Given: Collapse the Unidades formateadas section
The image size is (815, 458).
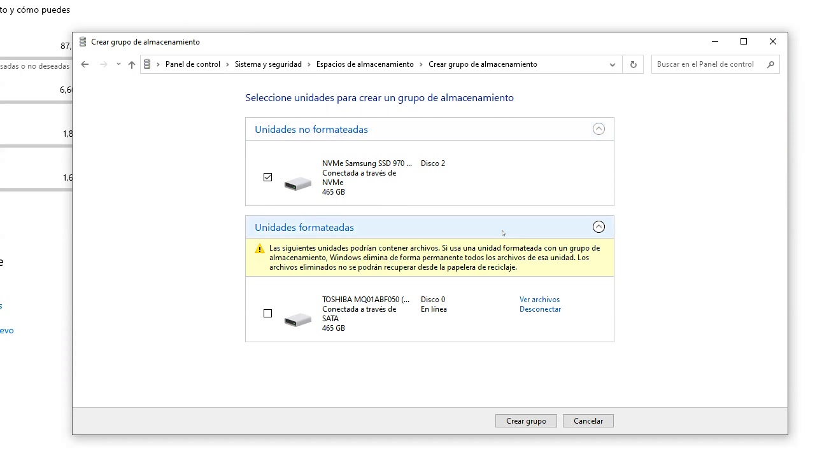Looking at the screenshot, I should (x=599, y=227).
